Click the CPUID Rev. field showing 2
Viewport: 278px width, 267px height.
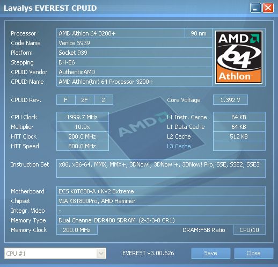pos(104,100)
